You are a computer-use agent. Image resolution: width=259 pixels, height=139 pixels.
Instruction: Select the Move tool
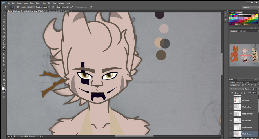4,15
